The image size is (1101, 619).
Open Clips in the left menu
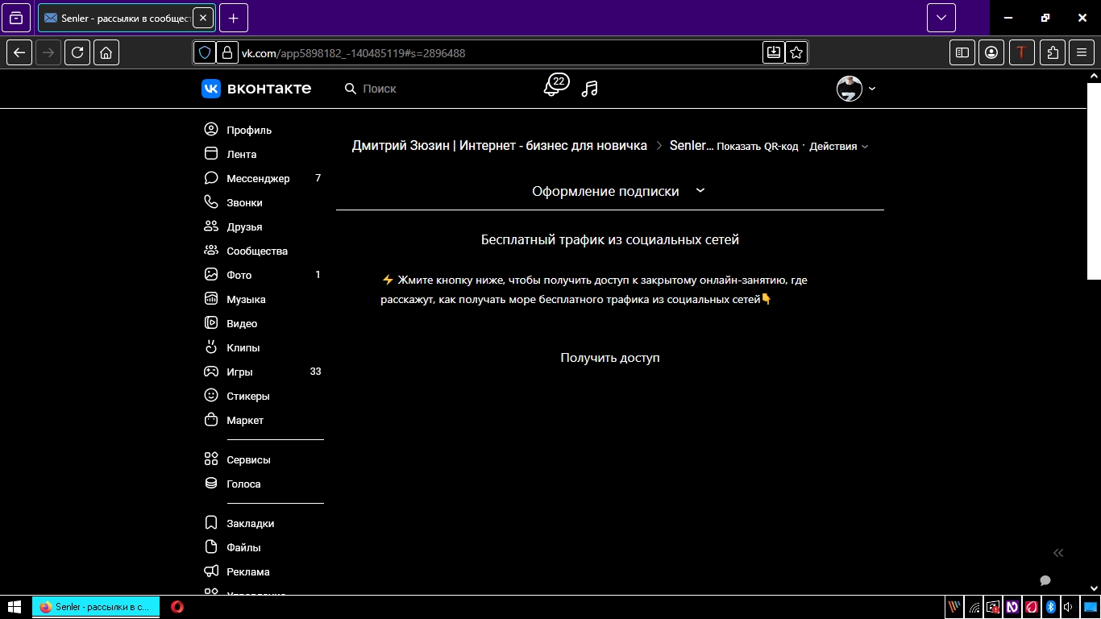(243, 347)
